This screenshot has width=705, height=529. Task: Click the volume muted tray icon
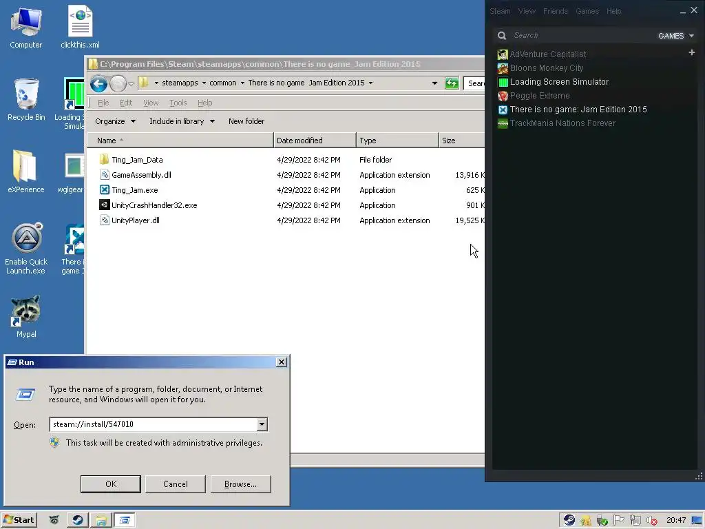[652, 521]
